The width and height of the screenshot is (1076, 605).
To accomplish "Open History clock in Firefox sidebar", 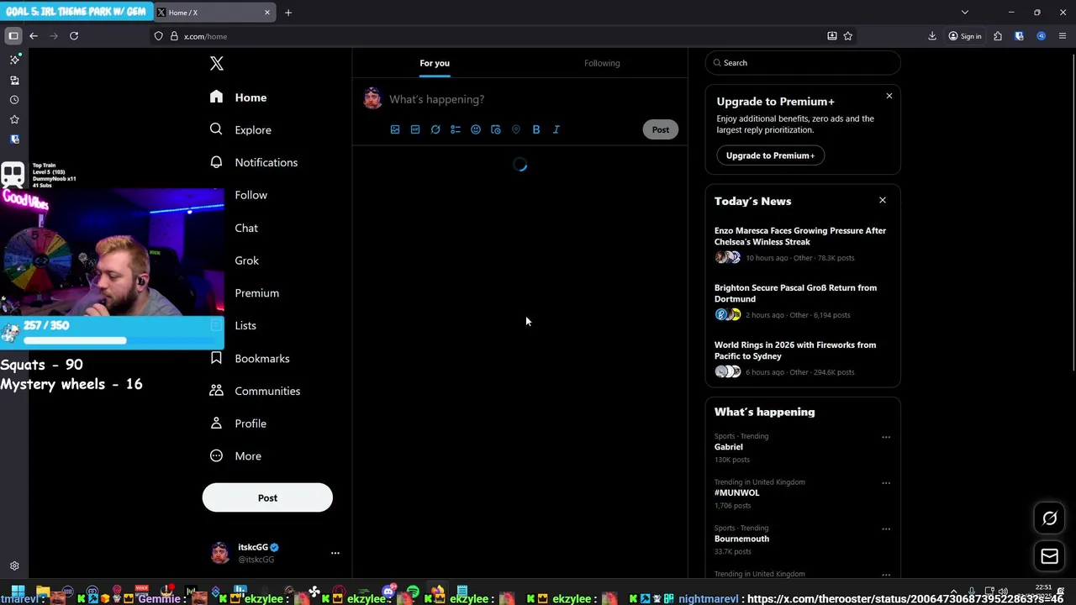I will pyautogui.click(x=14, y=100).
